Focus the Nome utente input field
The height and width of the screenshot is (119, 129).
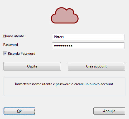[x=88, y=37]
